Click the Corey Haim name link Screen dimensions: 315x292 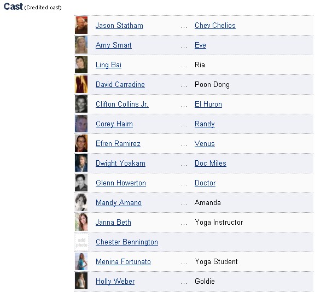click(x=114, y=124)
